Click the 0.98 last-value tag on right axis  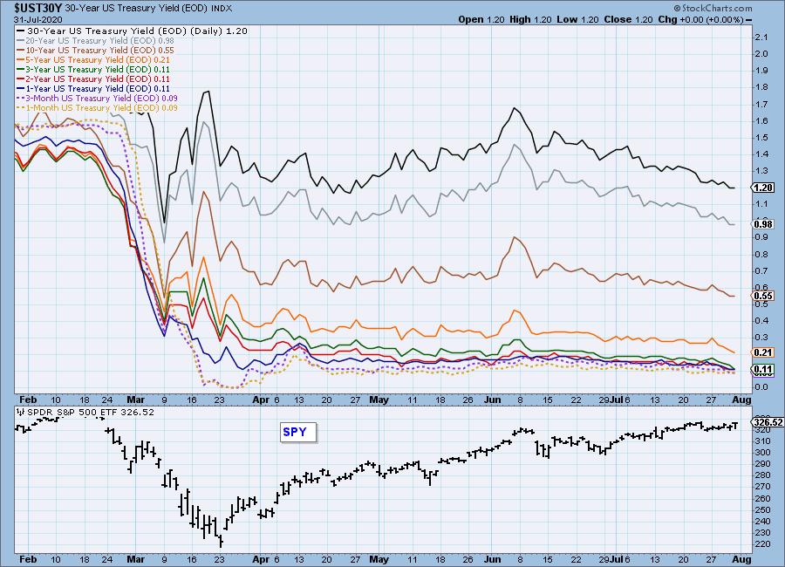pos(763,224)
